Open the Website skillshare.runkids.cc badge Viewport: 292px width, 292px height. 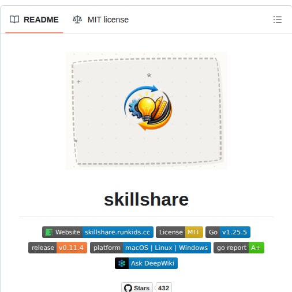[x=98, y=232]
